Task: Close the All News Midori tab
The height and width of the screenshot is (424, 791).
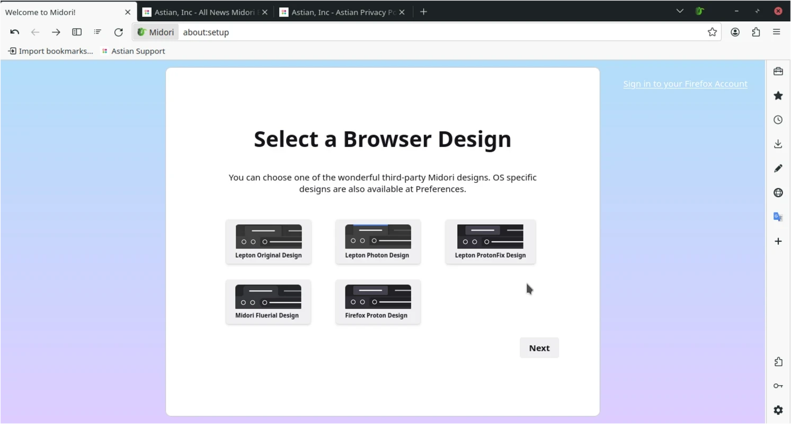Action: pyautogui.click(x=265, y=12)
